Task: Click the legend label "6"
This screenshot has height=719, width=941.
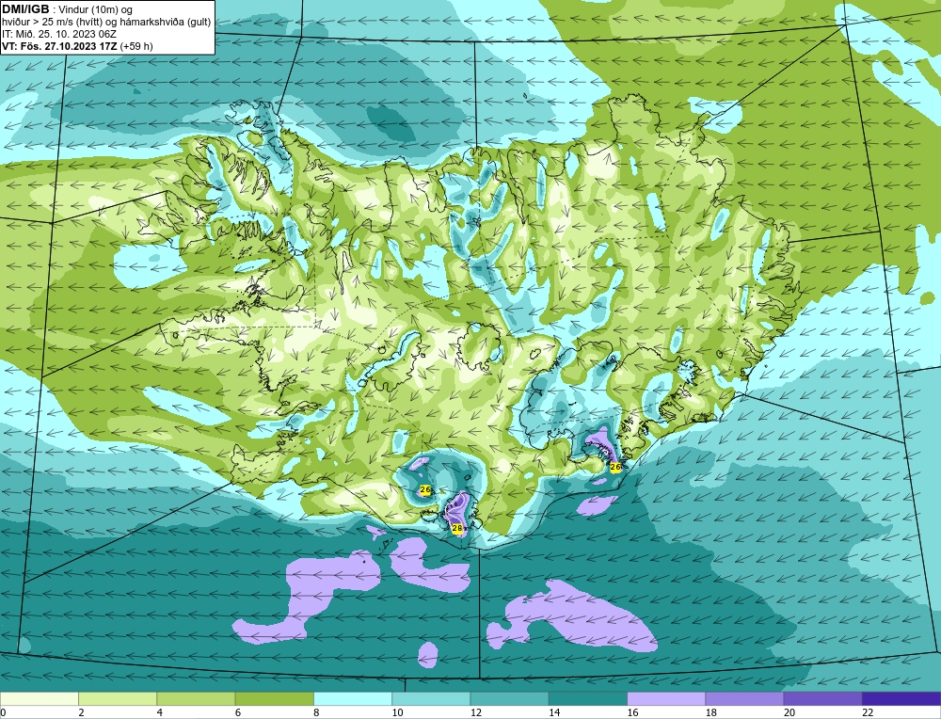Action: coord(238,712)
